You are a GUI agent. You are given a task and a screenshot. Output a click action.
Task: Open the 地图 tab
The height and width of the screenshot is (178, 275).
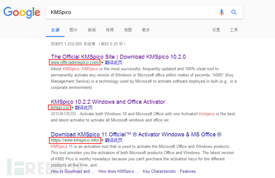(x=128, y=30)
